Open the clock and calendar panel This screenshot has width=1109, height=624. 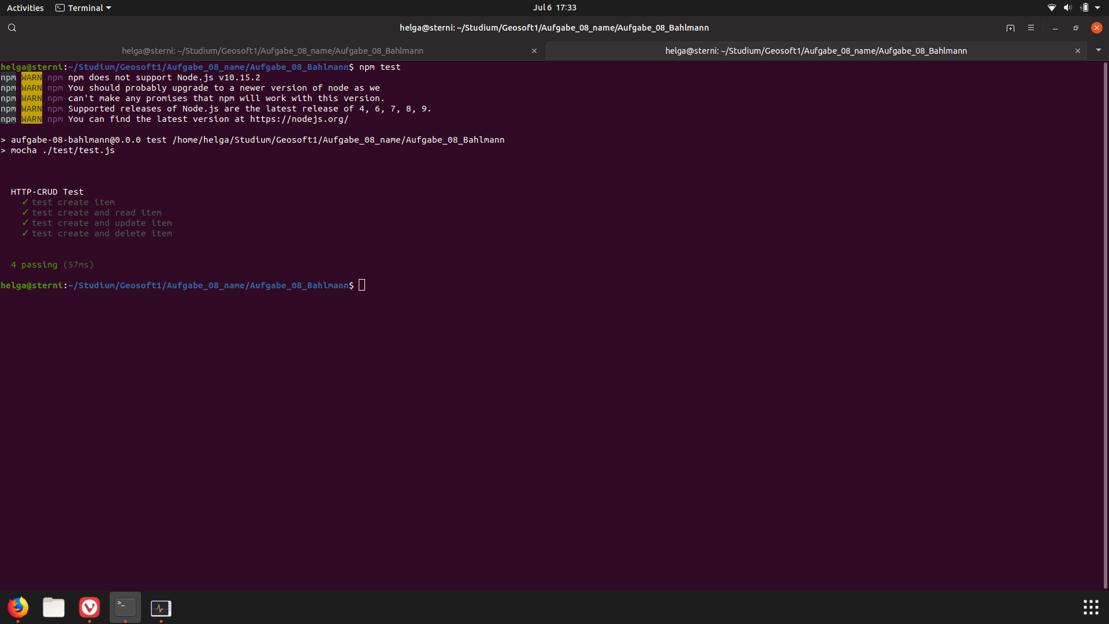[554, 8]
